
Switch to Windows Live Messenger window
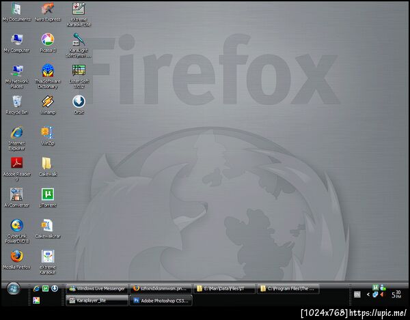97,289
